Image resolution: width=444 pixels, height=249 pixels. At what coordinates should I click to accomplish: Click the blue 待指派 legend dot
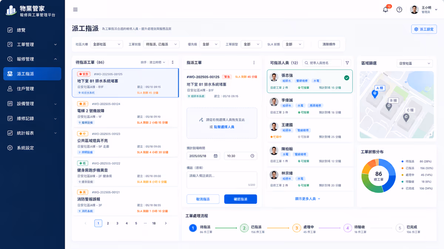(x=402, y=162)
